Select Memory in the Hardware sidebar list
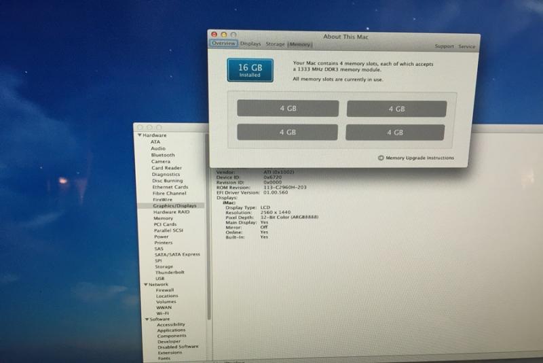This screenshot has width=543, height=363. click(163, 218)
